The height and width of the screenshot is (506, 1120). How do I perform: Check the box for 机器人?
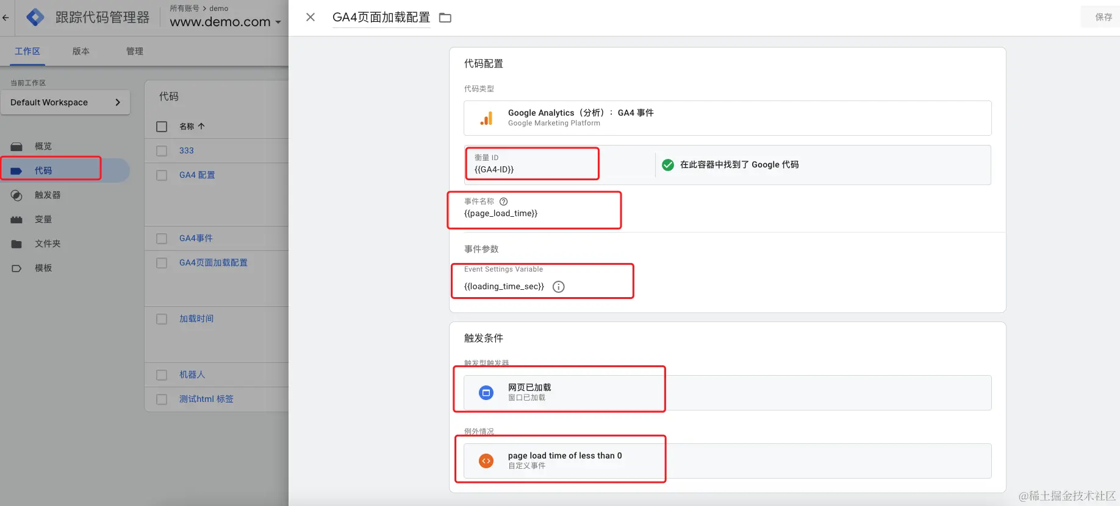pos(162,374)
